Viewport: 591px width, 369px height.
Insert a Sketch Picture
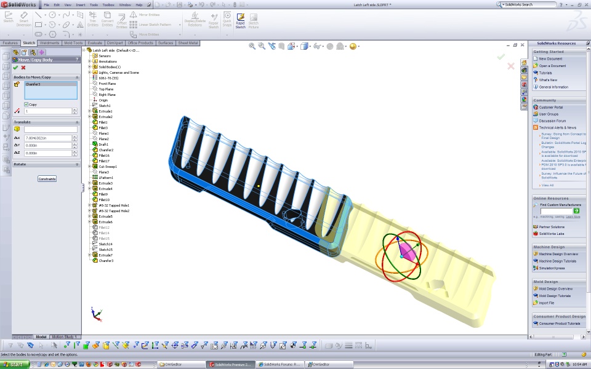[x=254, y=21]
